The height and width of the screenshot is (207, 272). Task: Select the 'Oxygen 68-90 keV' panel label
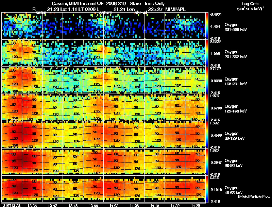pos(234,163)
